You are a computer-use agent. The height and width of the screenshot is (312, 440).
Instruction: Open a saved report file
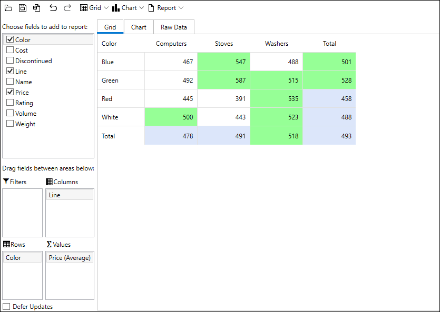[x=8, y=7]
